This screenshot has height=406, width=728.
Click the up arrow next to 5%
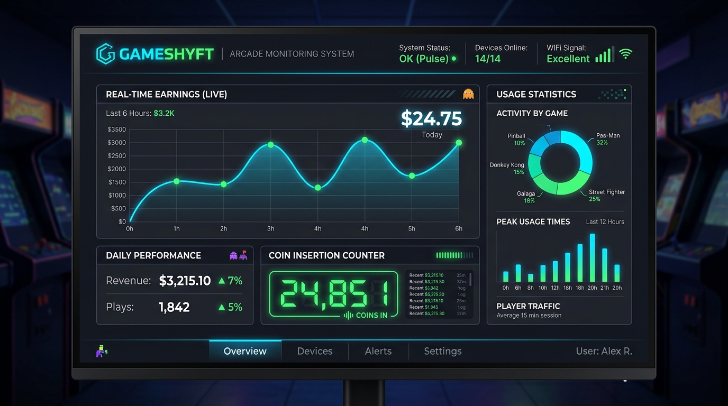222,307
